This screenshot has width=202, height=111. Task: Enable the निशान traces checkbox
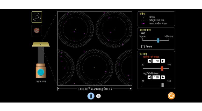[143, 47]
